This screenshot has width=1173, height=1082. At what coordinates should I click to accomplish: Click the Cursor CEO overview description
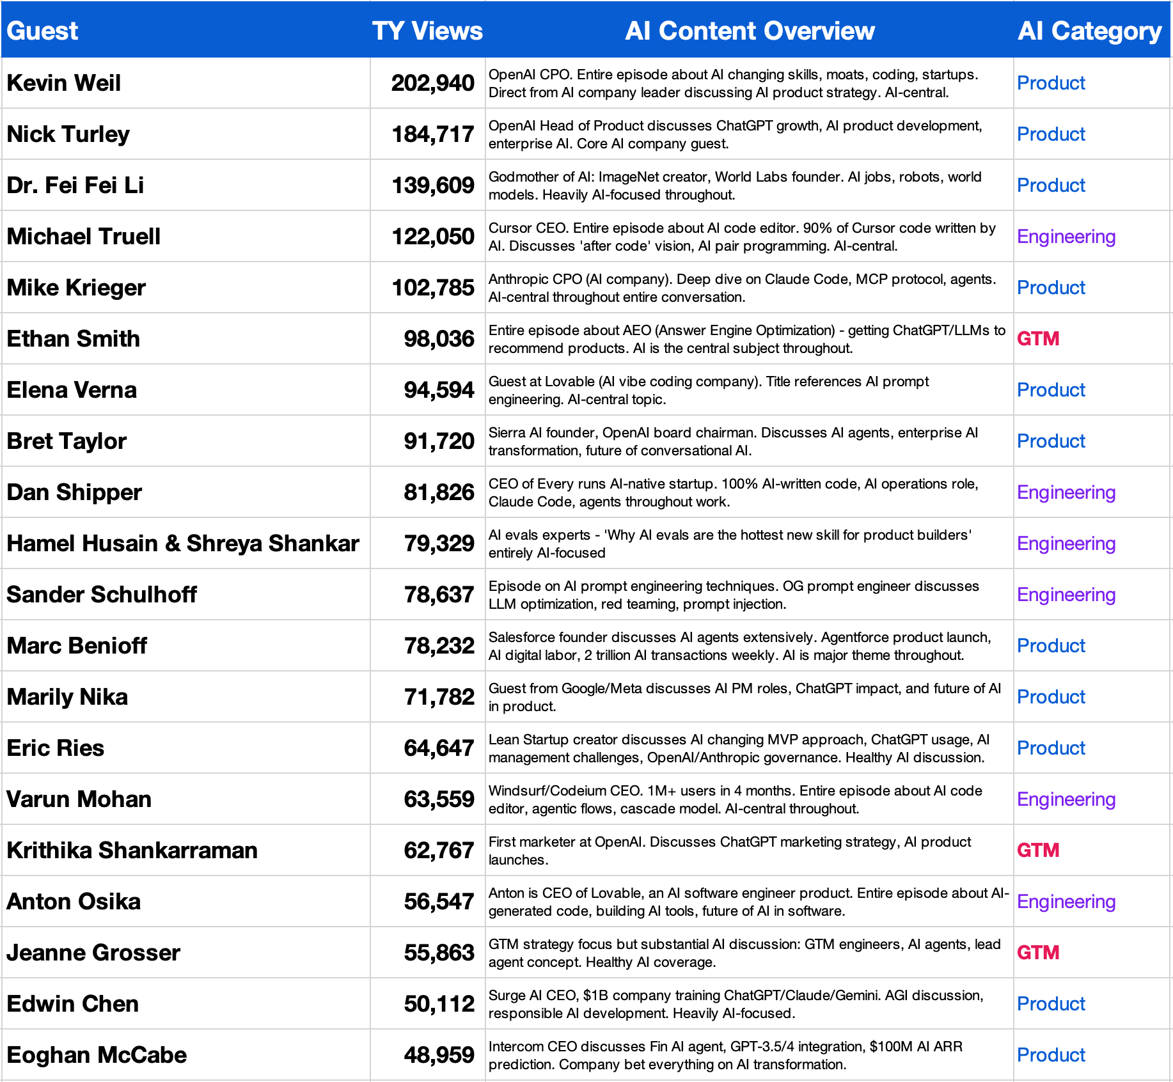click(742, 237)
